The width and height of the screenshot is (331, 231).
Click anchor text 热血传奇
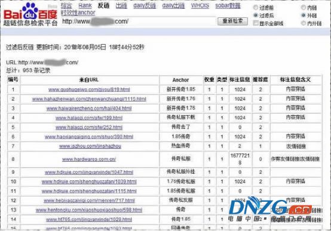(181, 146)
